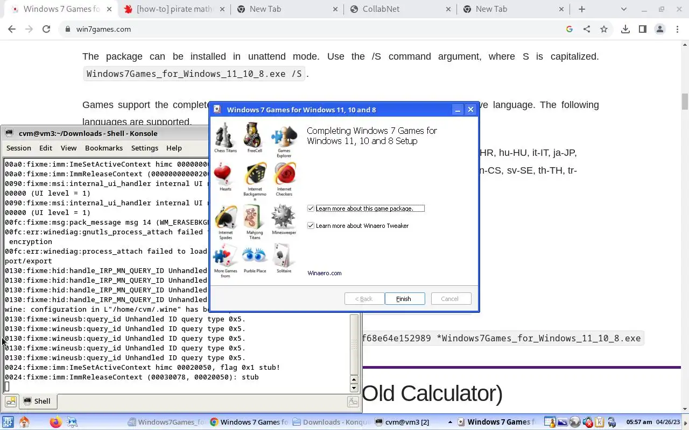Click the More Games puzzle icon
The width and height of the screenshot is (689, 430).
226,256
